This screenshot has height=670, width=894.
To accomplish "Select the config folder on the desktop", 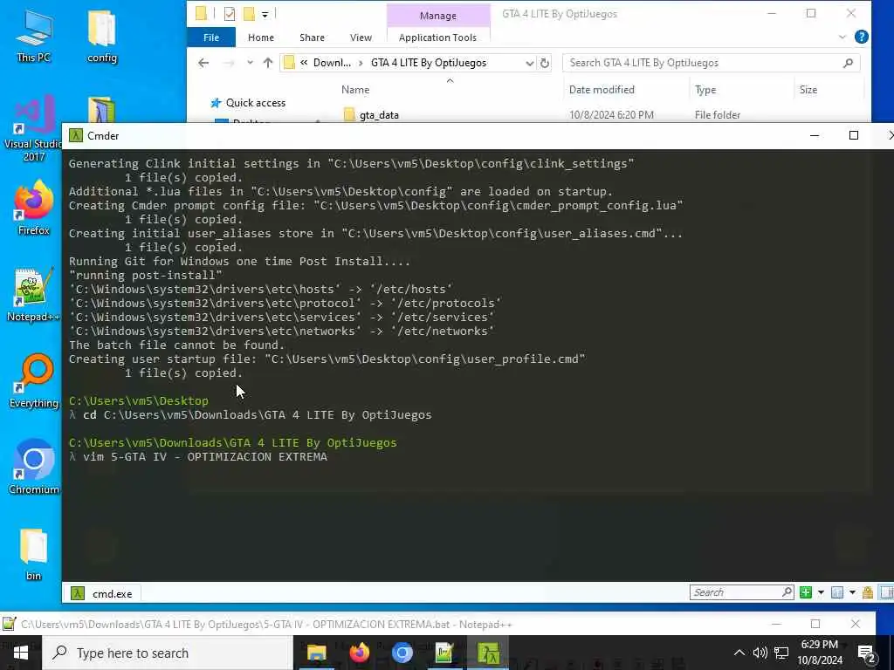I will click(x=102, y=36).
